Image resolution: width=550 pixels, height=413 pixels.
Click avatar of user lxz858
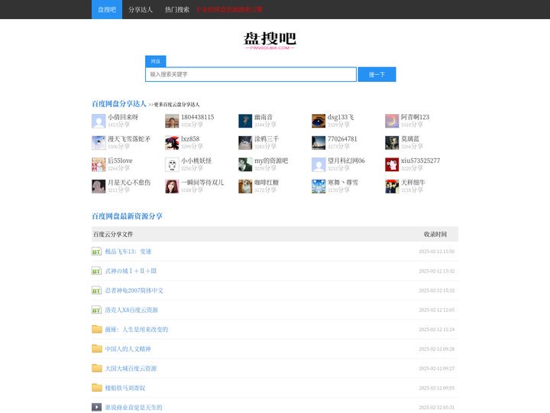coord(172,143)
